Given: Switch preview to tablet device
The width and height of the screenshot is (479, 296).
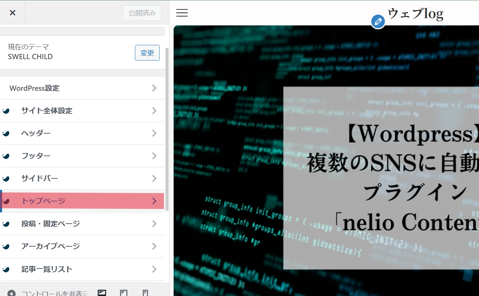Looking at the screenshot, I should coord(124,293).
